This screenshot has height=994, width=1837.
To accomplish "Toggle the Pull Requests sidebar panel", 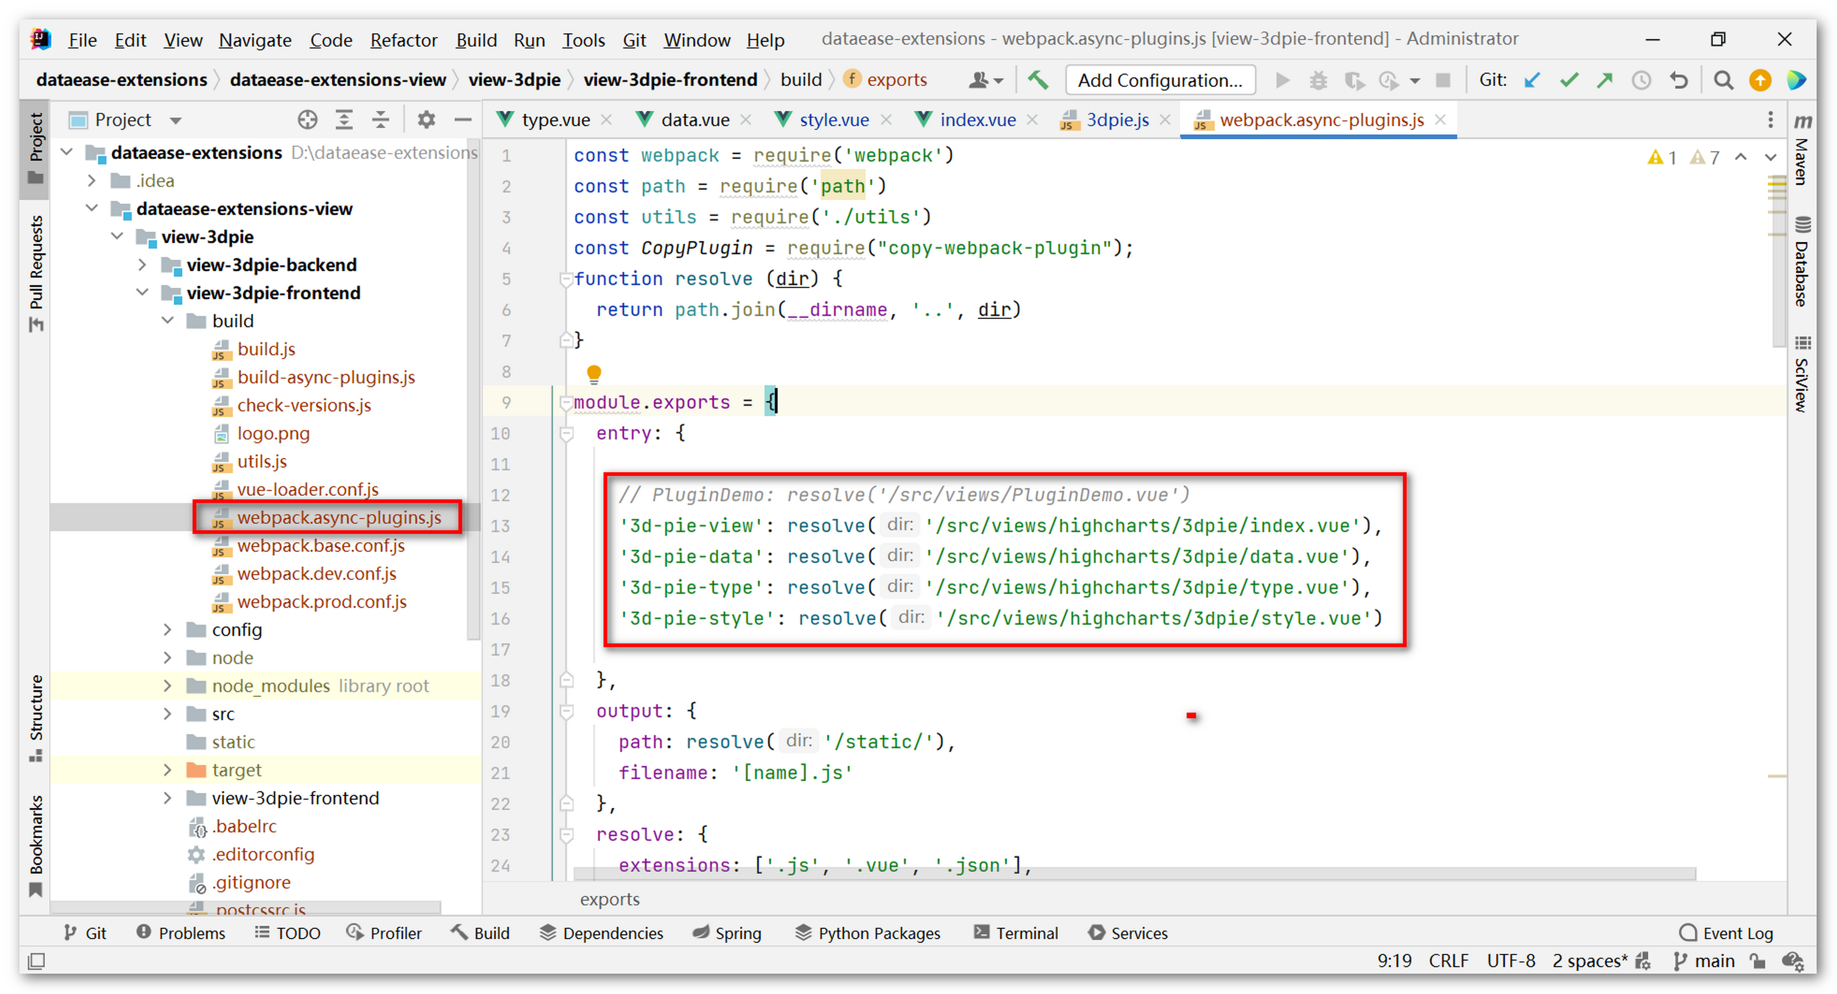I will 36,274.
